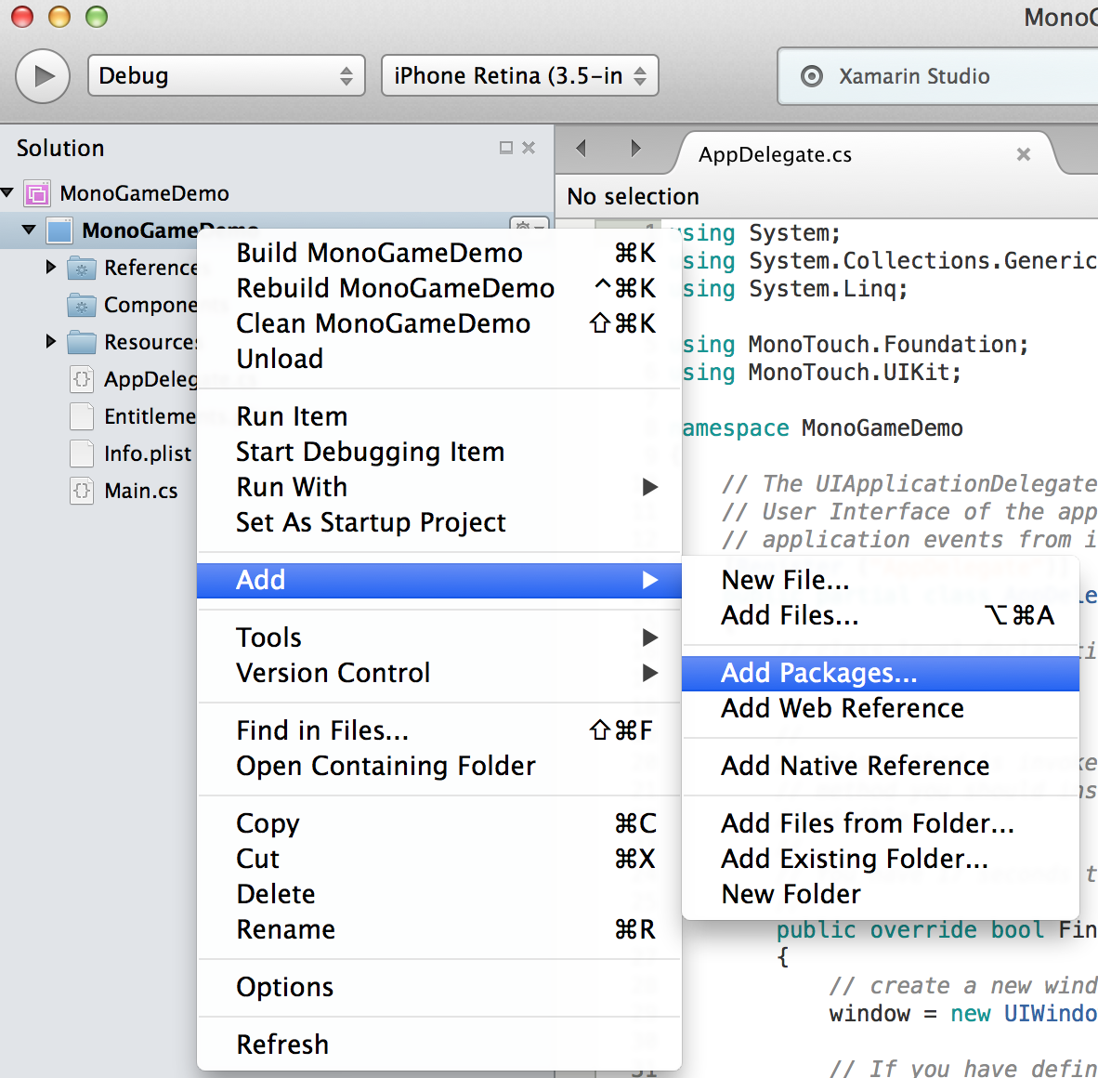Choose Add Files... in submenu
This screenshot has width=1098, height=1078.
tap(881, 616)
